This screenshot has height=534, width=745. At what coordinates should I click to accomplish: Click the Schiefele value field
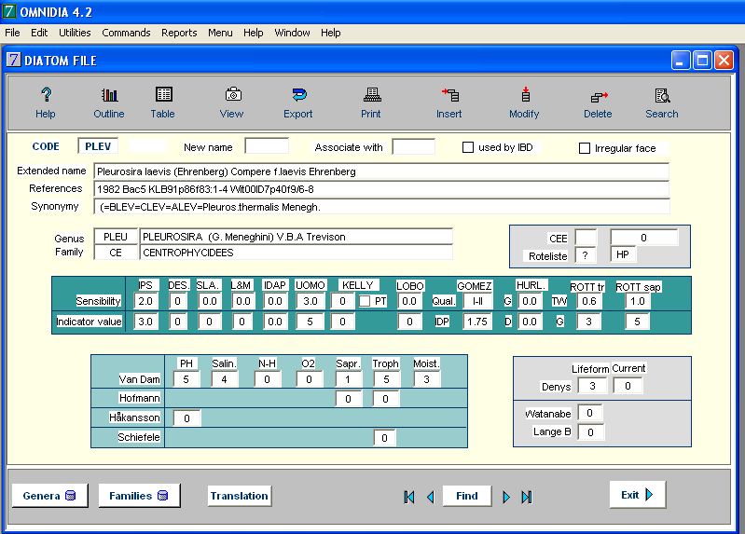tap(384, 438)
